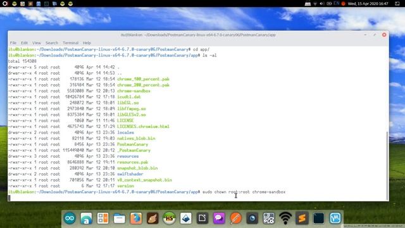Click icudtl.dat in the listing
This screenshot has height=228, width=405.
129,97
